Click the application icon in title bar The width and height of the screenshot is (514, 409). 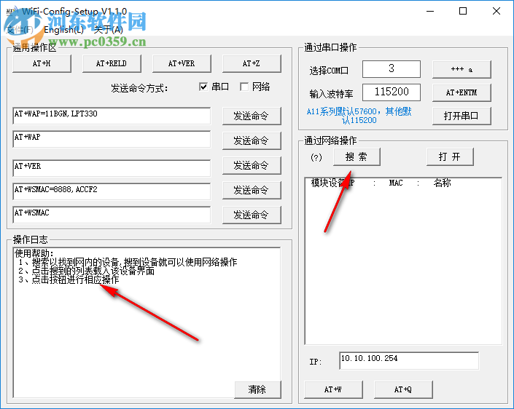12,12
